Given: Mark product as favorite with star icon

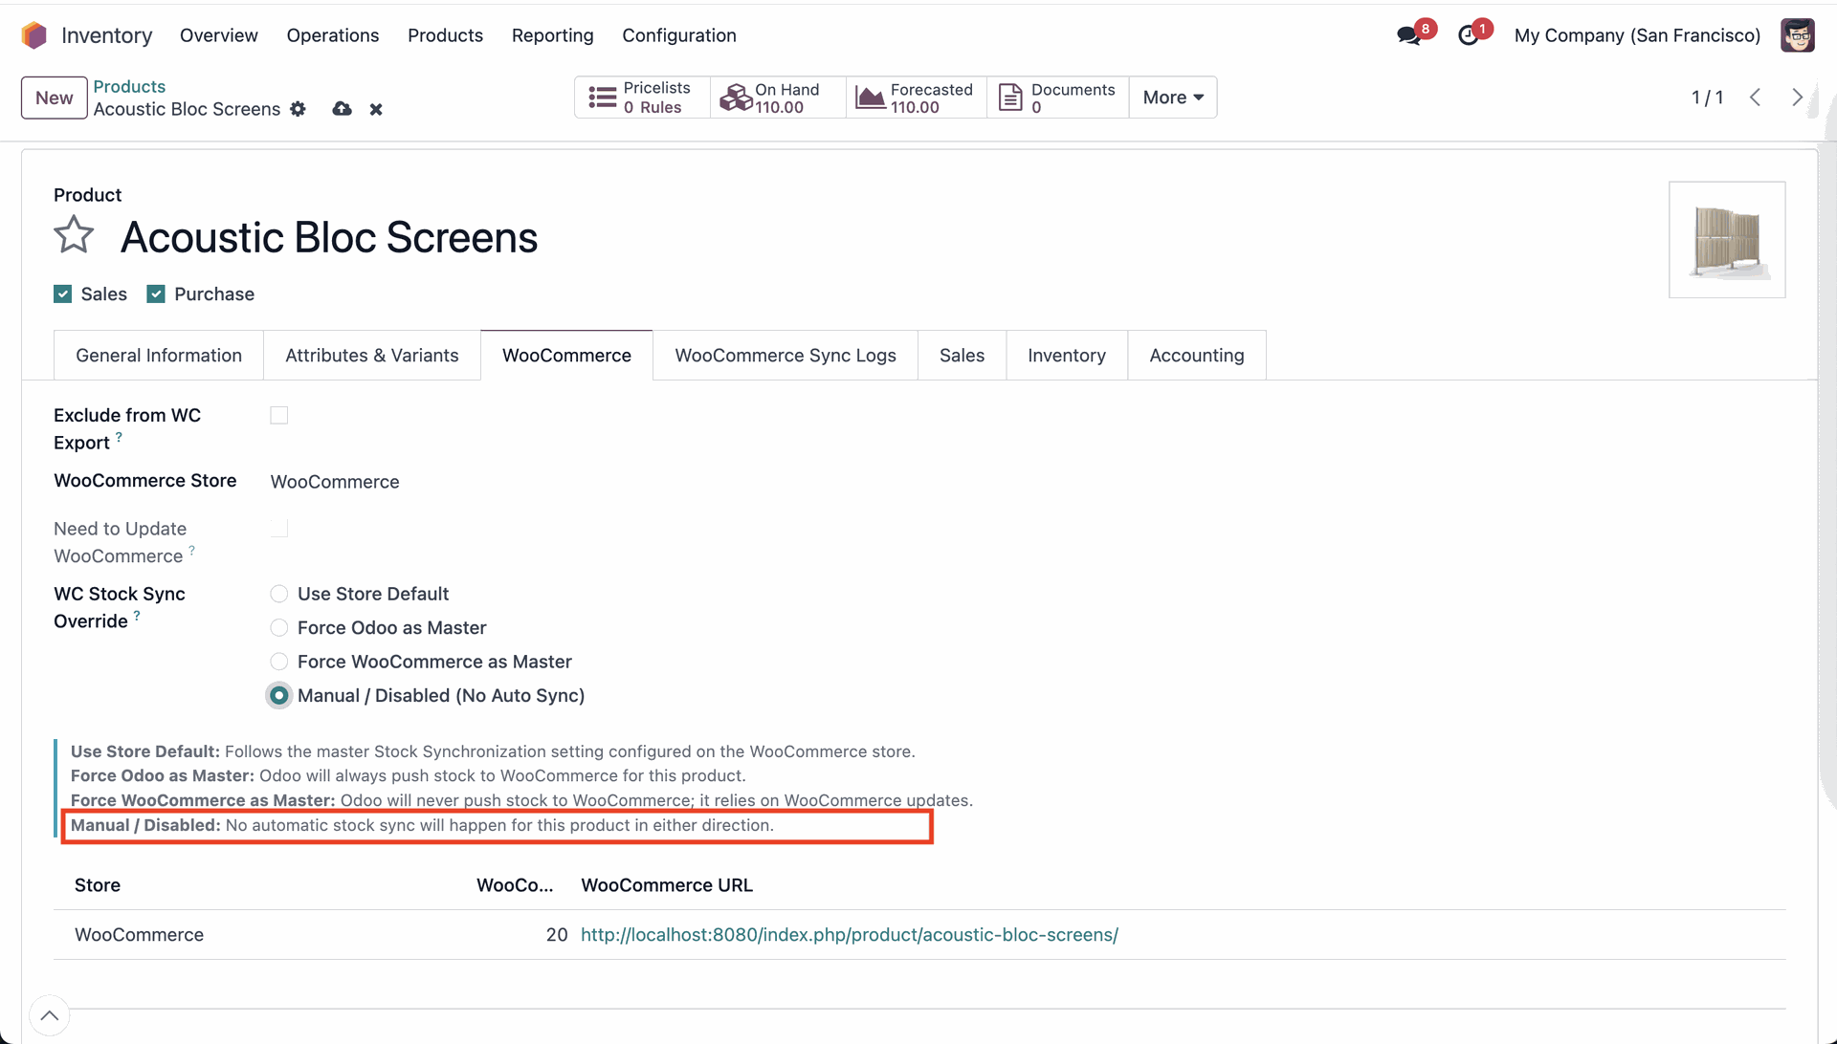Looking at the screenshot, I should 74,235.
